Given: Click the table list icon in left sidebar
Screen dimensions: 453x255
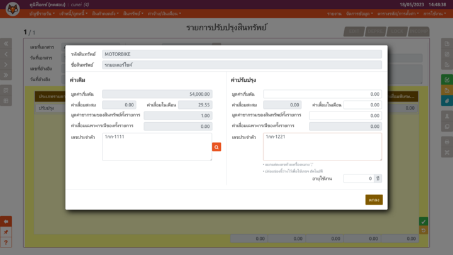Looking at the screenshot, I should point(6,101).
